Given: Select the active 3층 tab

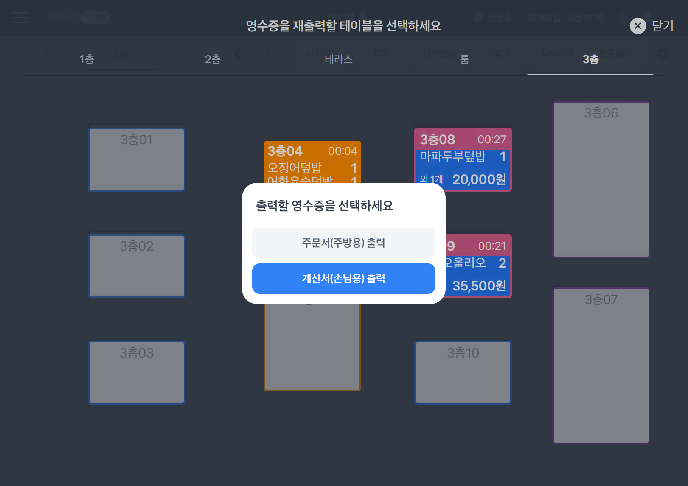Looking at the screenshot, I should point(590,59).
